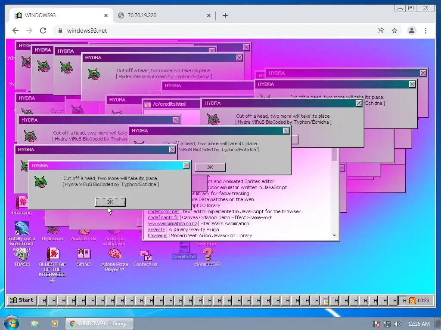Click the jGravity link
Viewport: 441px width, 330px height.
pyautogui.click(x=156, y=229)
